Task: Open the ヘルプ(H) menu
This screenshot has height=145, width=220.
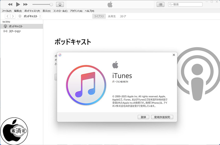Action: pos(89,11)
